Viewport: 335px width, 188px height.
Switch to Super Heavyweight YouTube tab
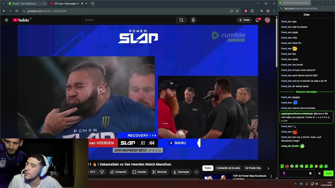(67, 4)
